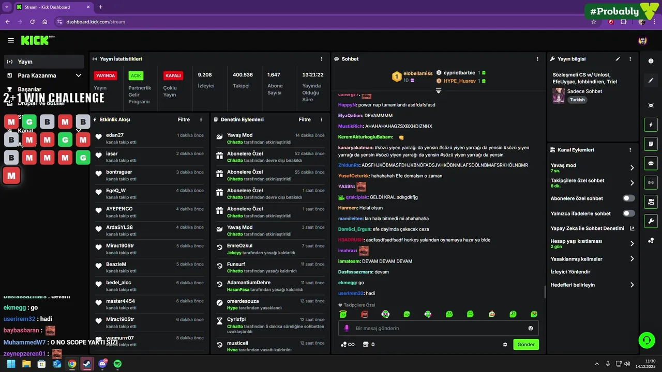Open the emoji picker in message box

coord(531,328)
